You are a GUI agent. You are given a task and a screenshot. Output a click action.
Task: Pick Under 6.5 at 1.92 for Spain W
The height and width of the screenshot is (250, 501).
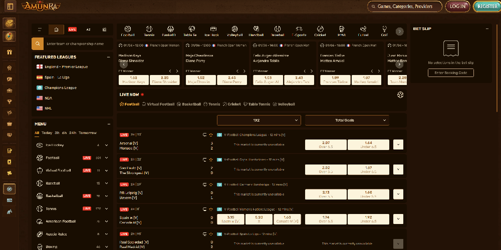368,219
